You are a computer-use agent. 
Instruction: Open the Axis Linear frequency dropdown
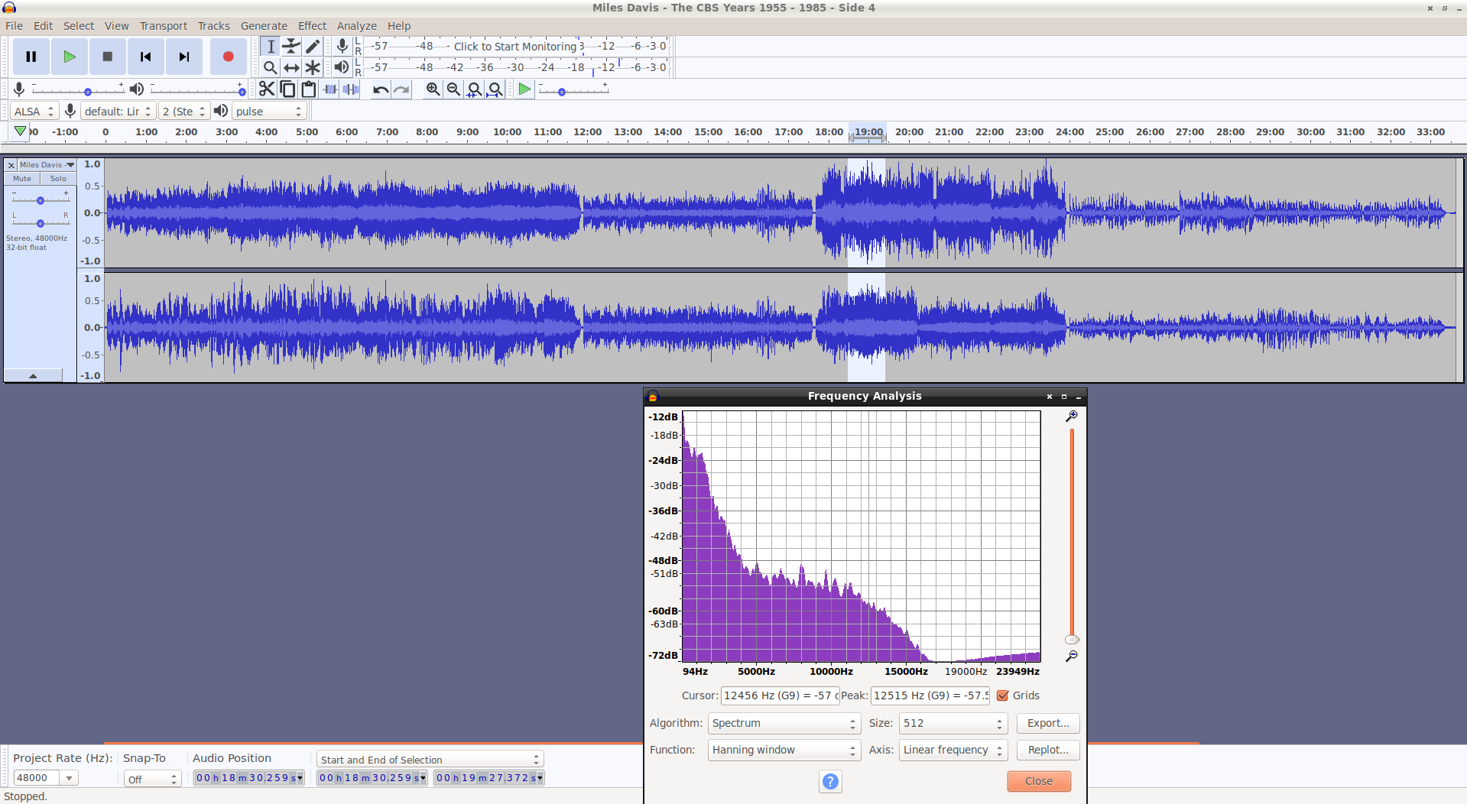[953, 750]
